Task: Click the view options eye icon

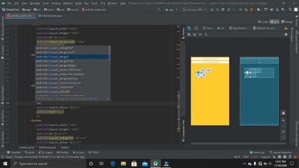Action: pyautogui.click(x=189, y=35)
